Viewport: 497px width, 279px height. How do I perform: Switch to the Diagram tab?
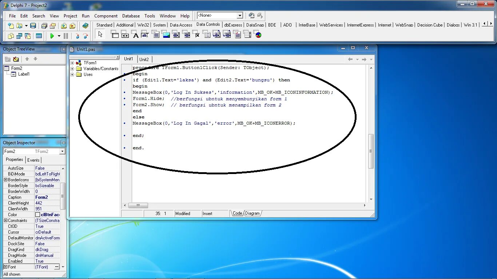pyautogui.click(x=253, y=213)
